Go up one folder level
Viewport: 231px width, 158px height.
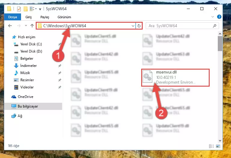click(32, 26)
